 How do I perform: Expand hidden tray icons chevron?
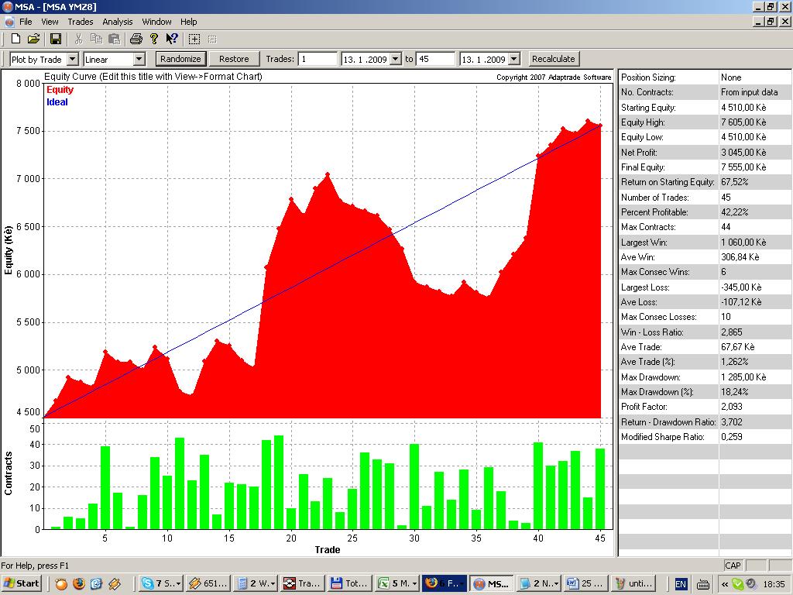[725, 584]
